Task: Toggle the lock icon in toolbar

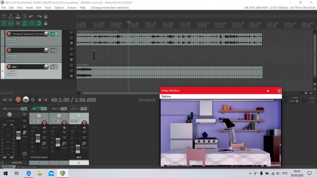Action: tap(46, 23)
